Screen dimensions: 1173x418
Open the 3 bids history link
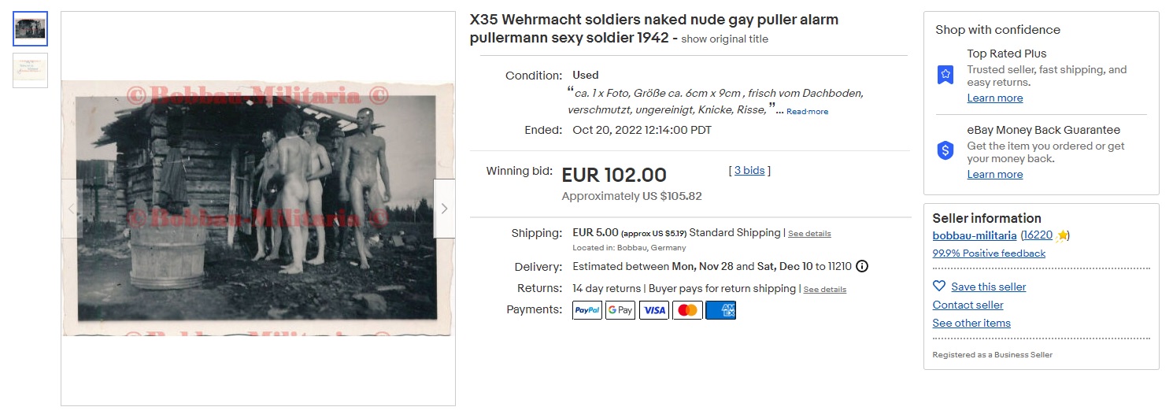coord(749,170)
